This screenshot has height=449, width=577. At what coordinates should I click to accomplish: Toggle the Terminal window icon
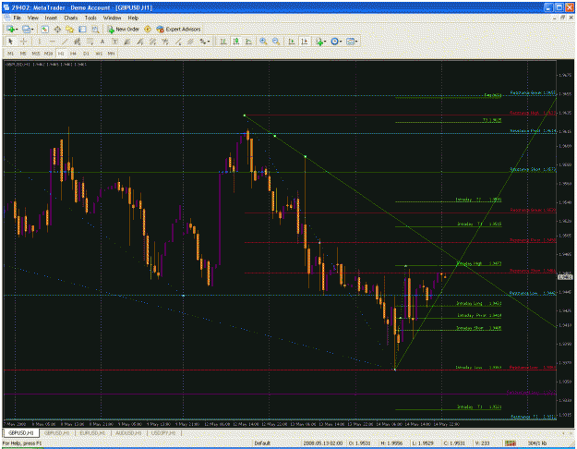coord(82,29)
